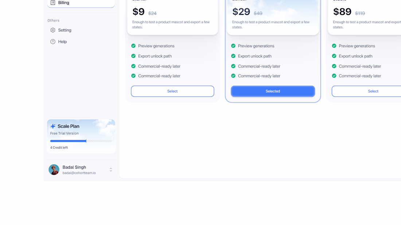
Task: Click Preview generations checkmark in $89 plan
Action: pos(334,46)
